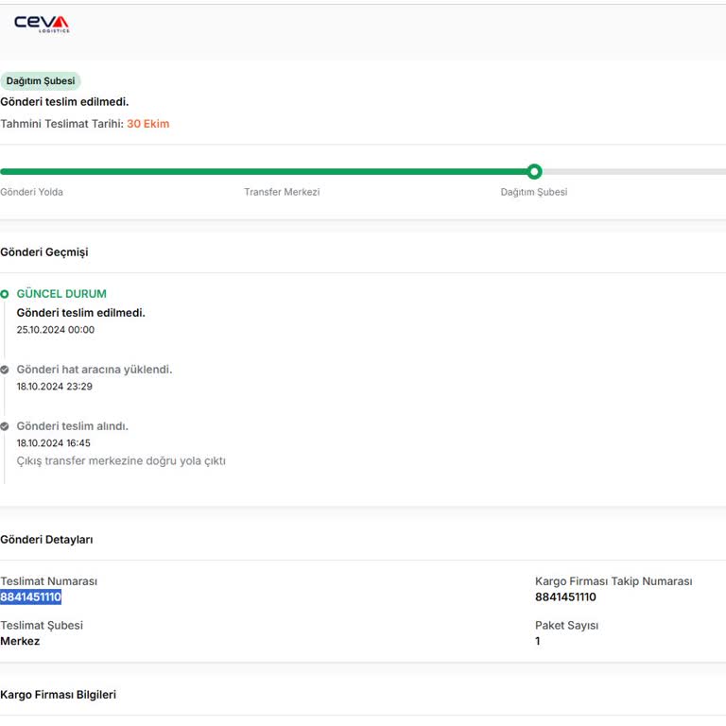The width and height of the screenshot is (726, 726).
Task: Click the check icon beside Gönderi teslim alındı
Action: point(5,426)
